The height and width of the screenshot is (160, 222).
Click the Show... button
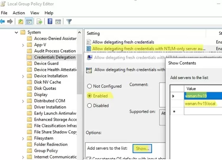click(142, 149)
